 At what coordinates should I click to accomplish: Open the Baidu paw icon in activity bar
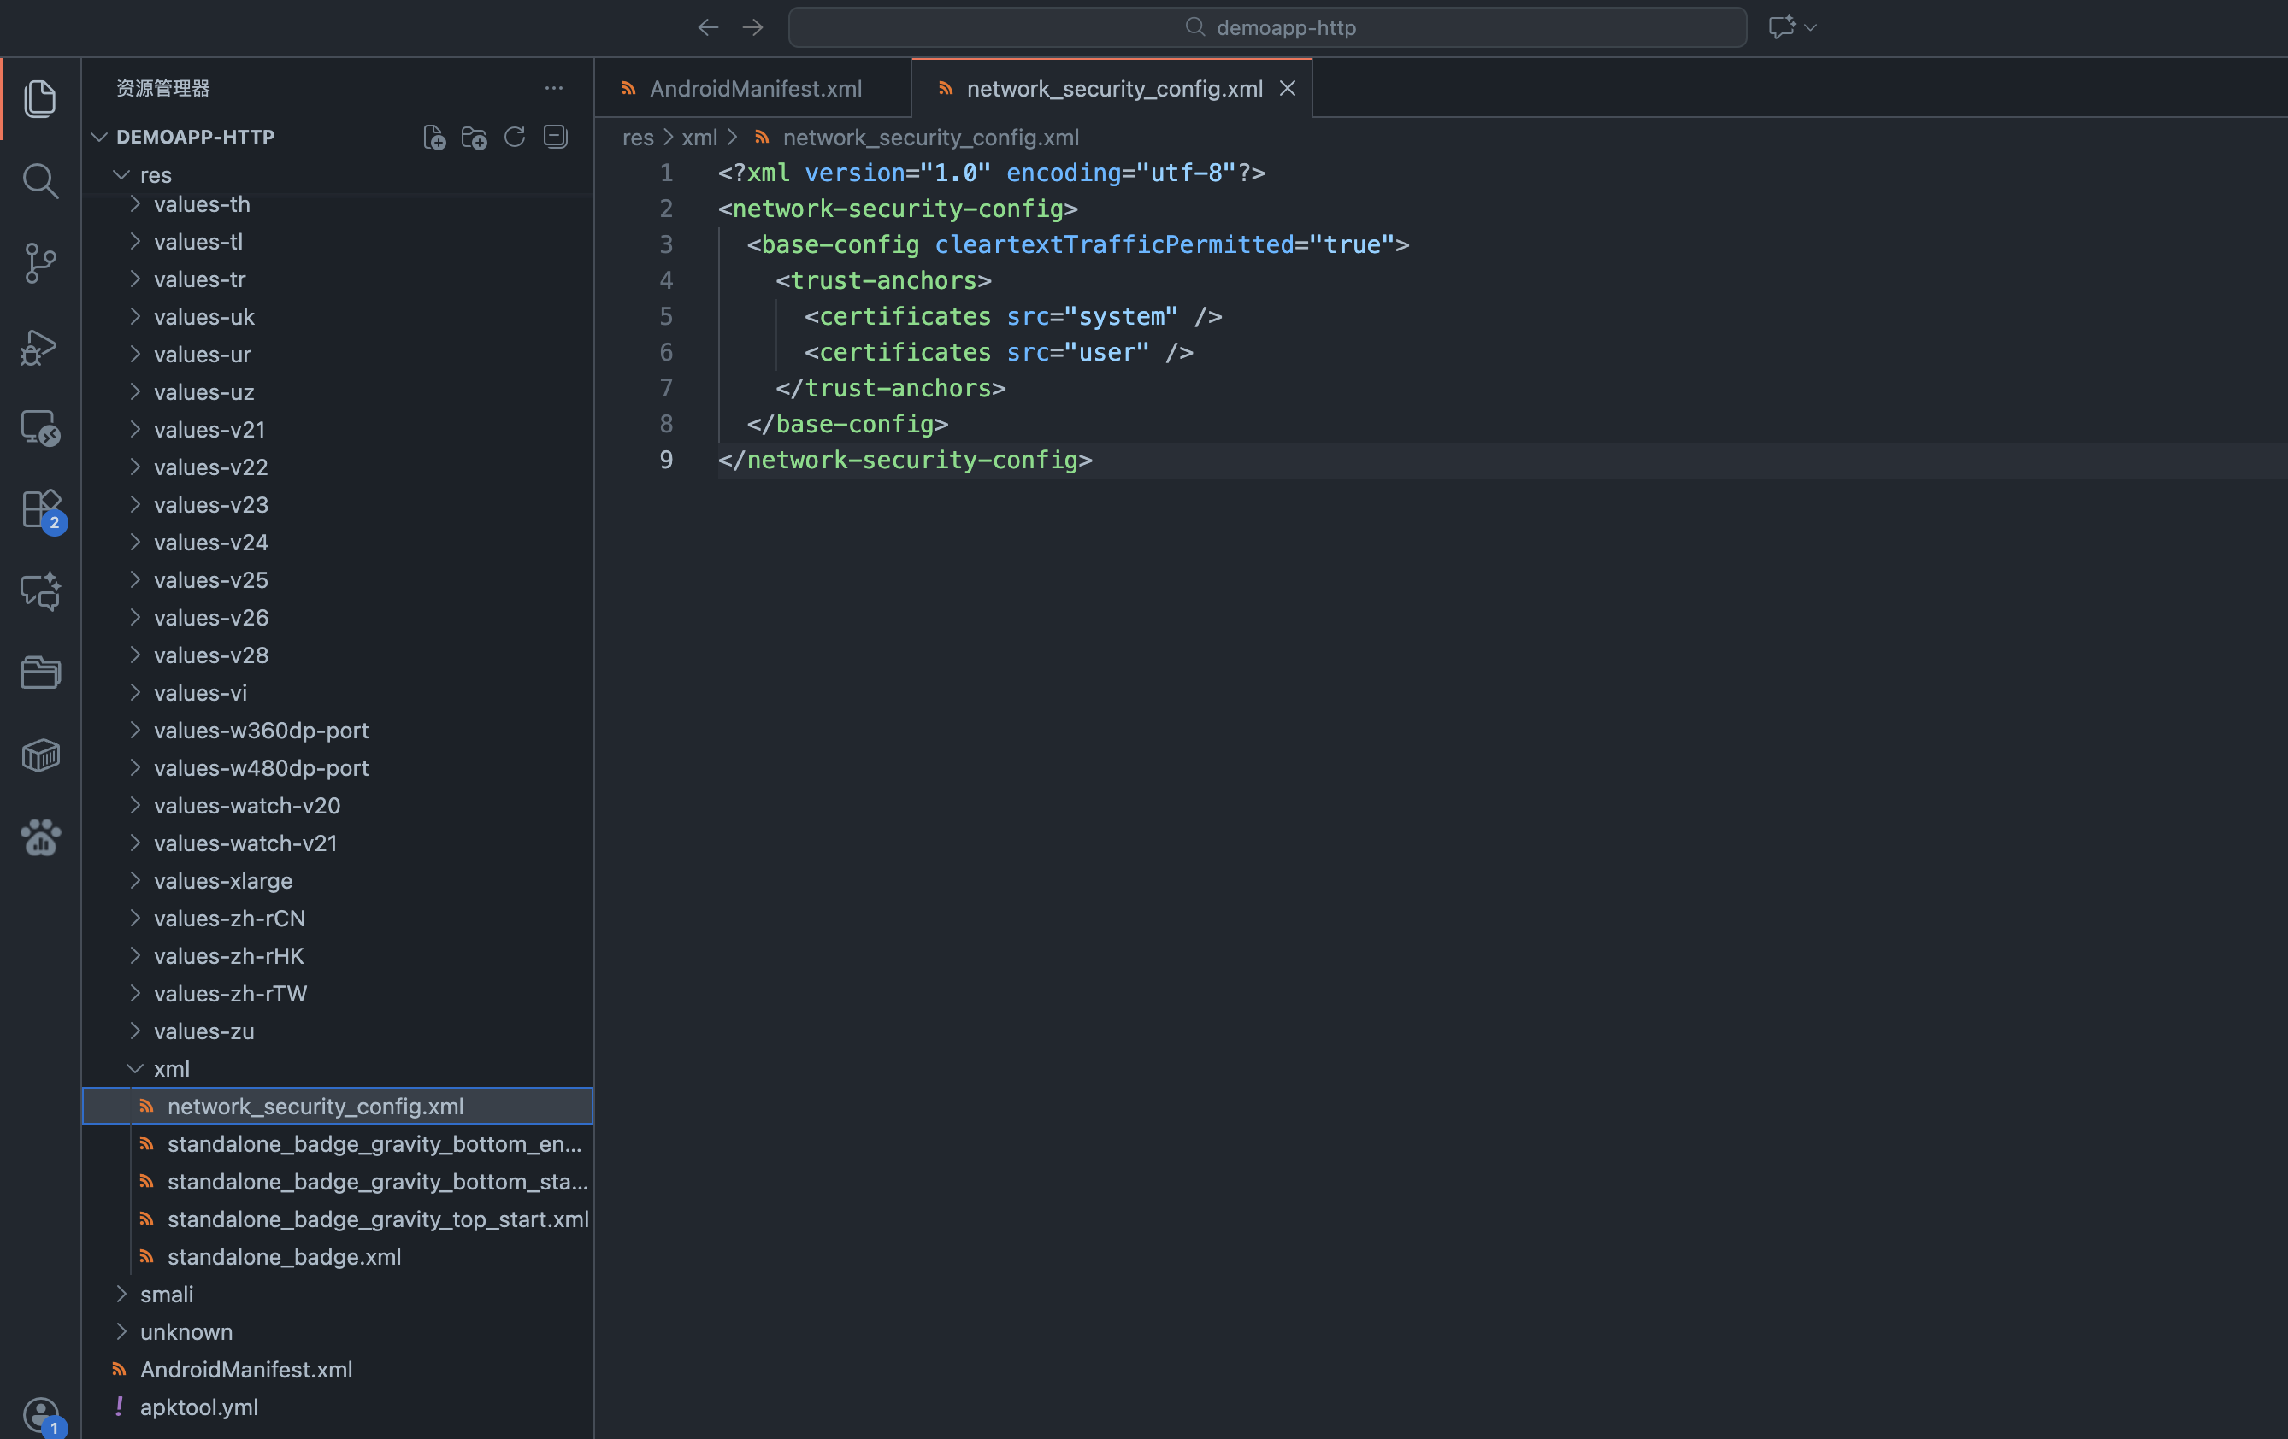click(x=40, y=837)
